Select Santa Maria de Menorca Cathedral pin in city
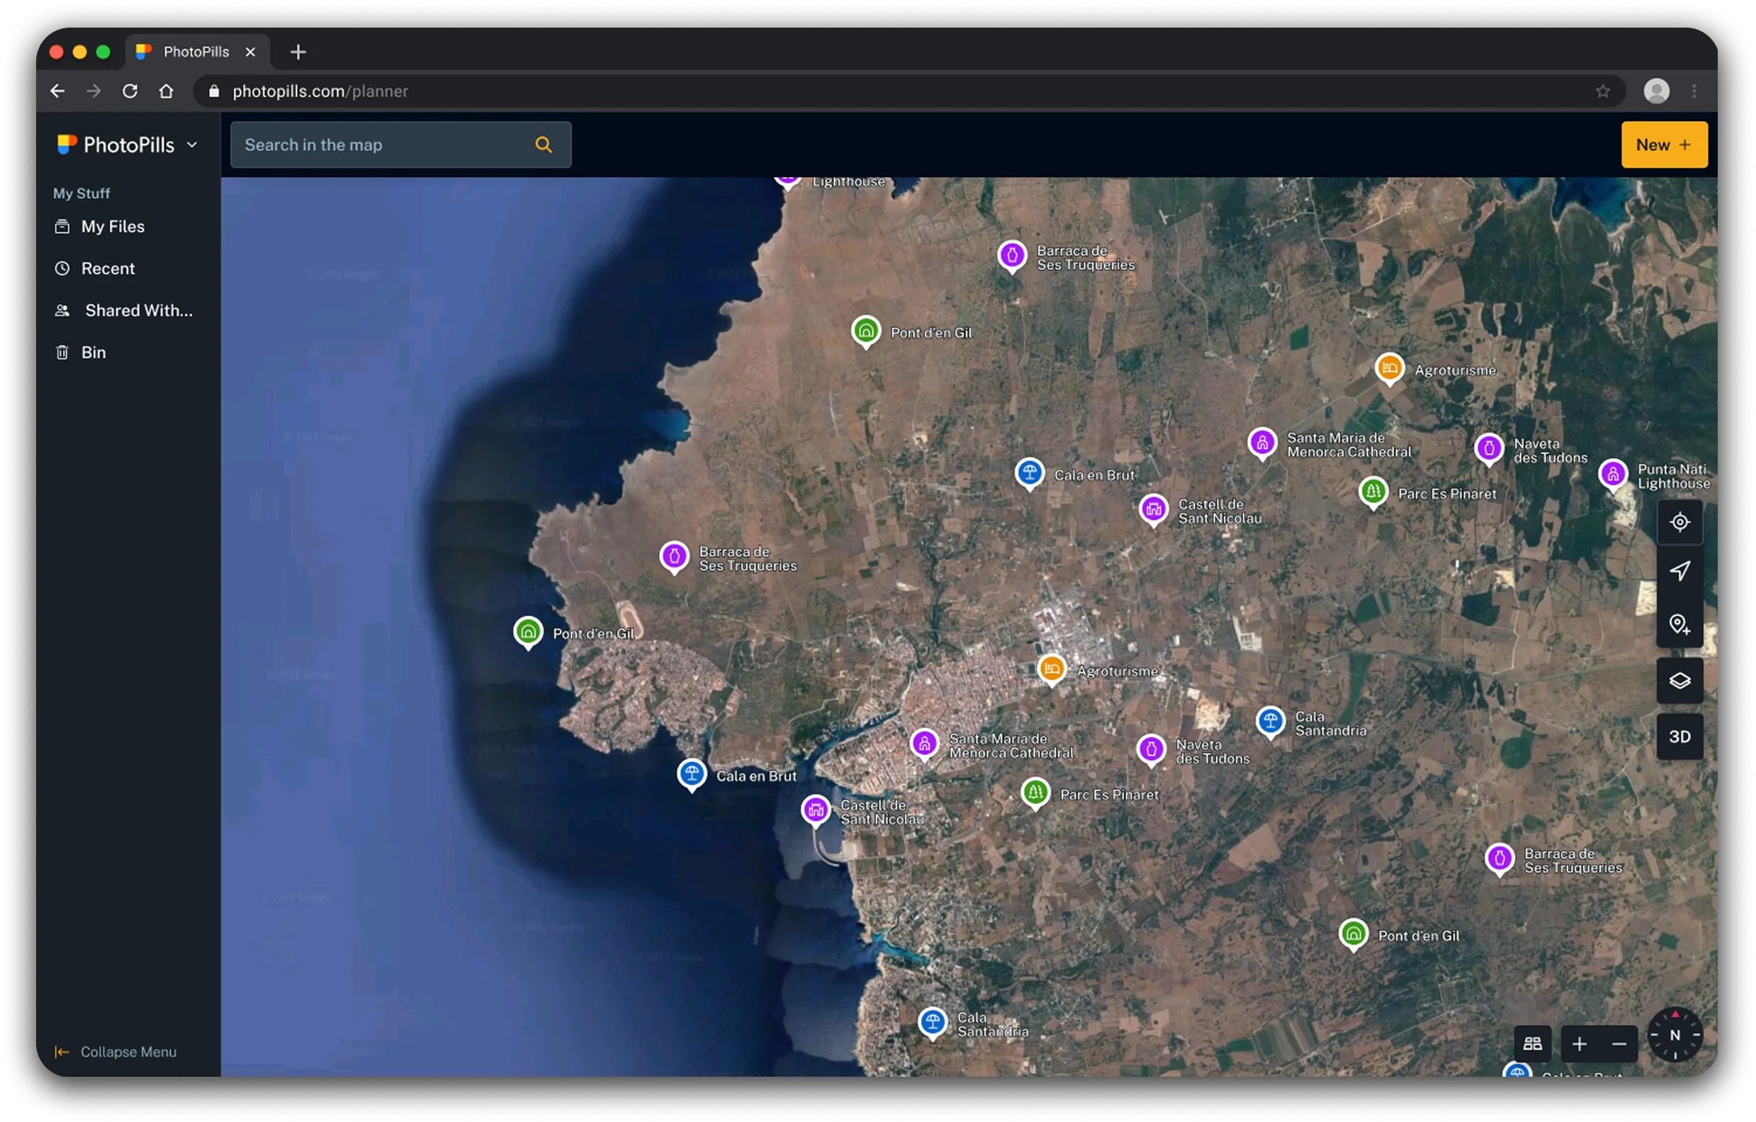The width and height of the screenshot is (1756, 1122). pyautogui.click(x=924, y=744)
